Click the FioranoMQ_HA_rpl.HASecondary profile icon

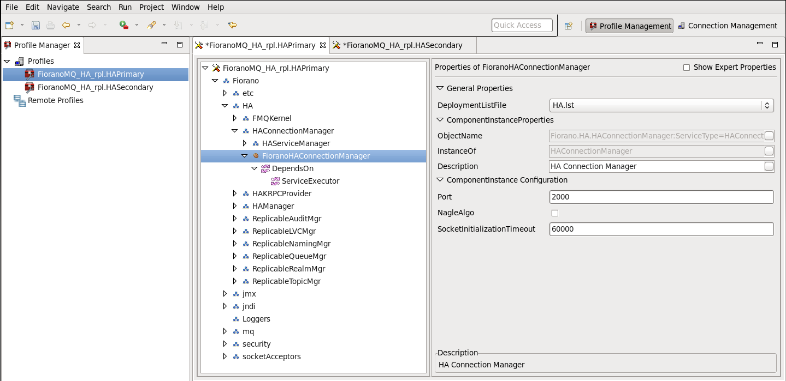(x=29, y=87)
